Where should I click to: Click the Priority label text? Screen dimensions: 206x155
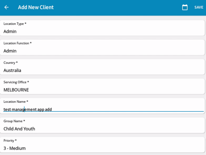point(10,140)
